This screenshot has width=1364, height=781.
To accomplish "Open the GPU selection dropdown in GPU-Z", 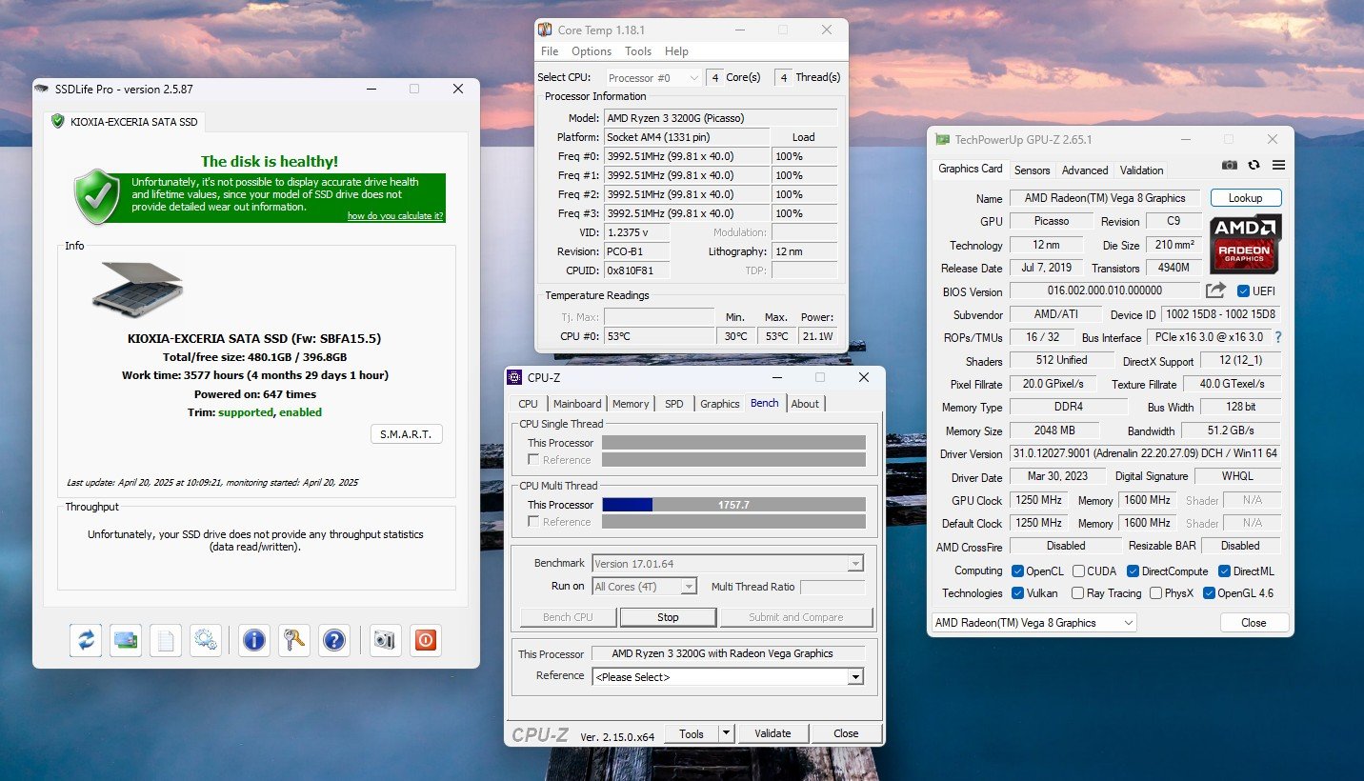I will pos(1033,623).
